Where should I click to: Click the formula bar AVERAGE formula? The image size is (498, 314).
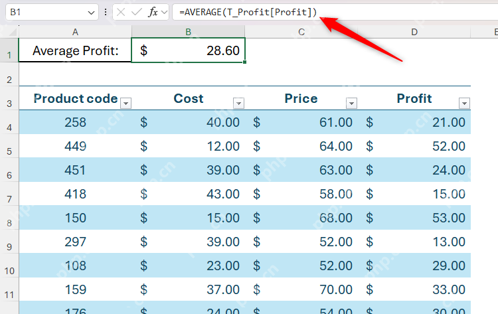[248, 13]
